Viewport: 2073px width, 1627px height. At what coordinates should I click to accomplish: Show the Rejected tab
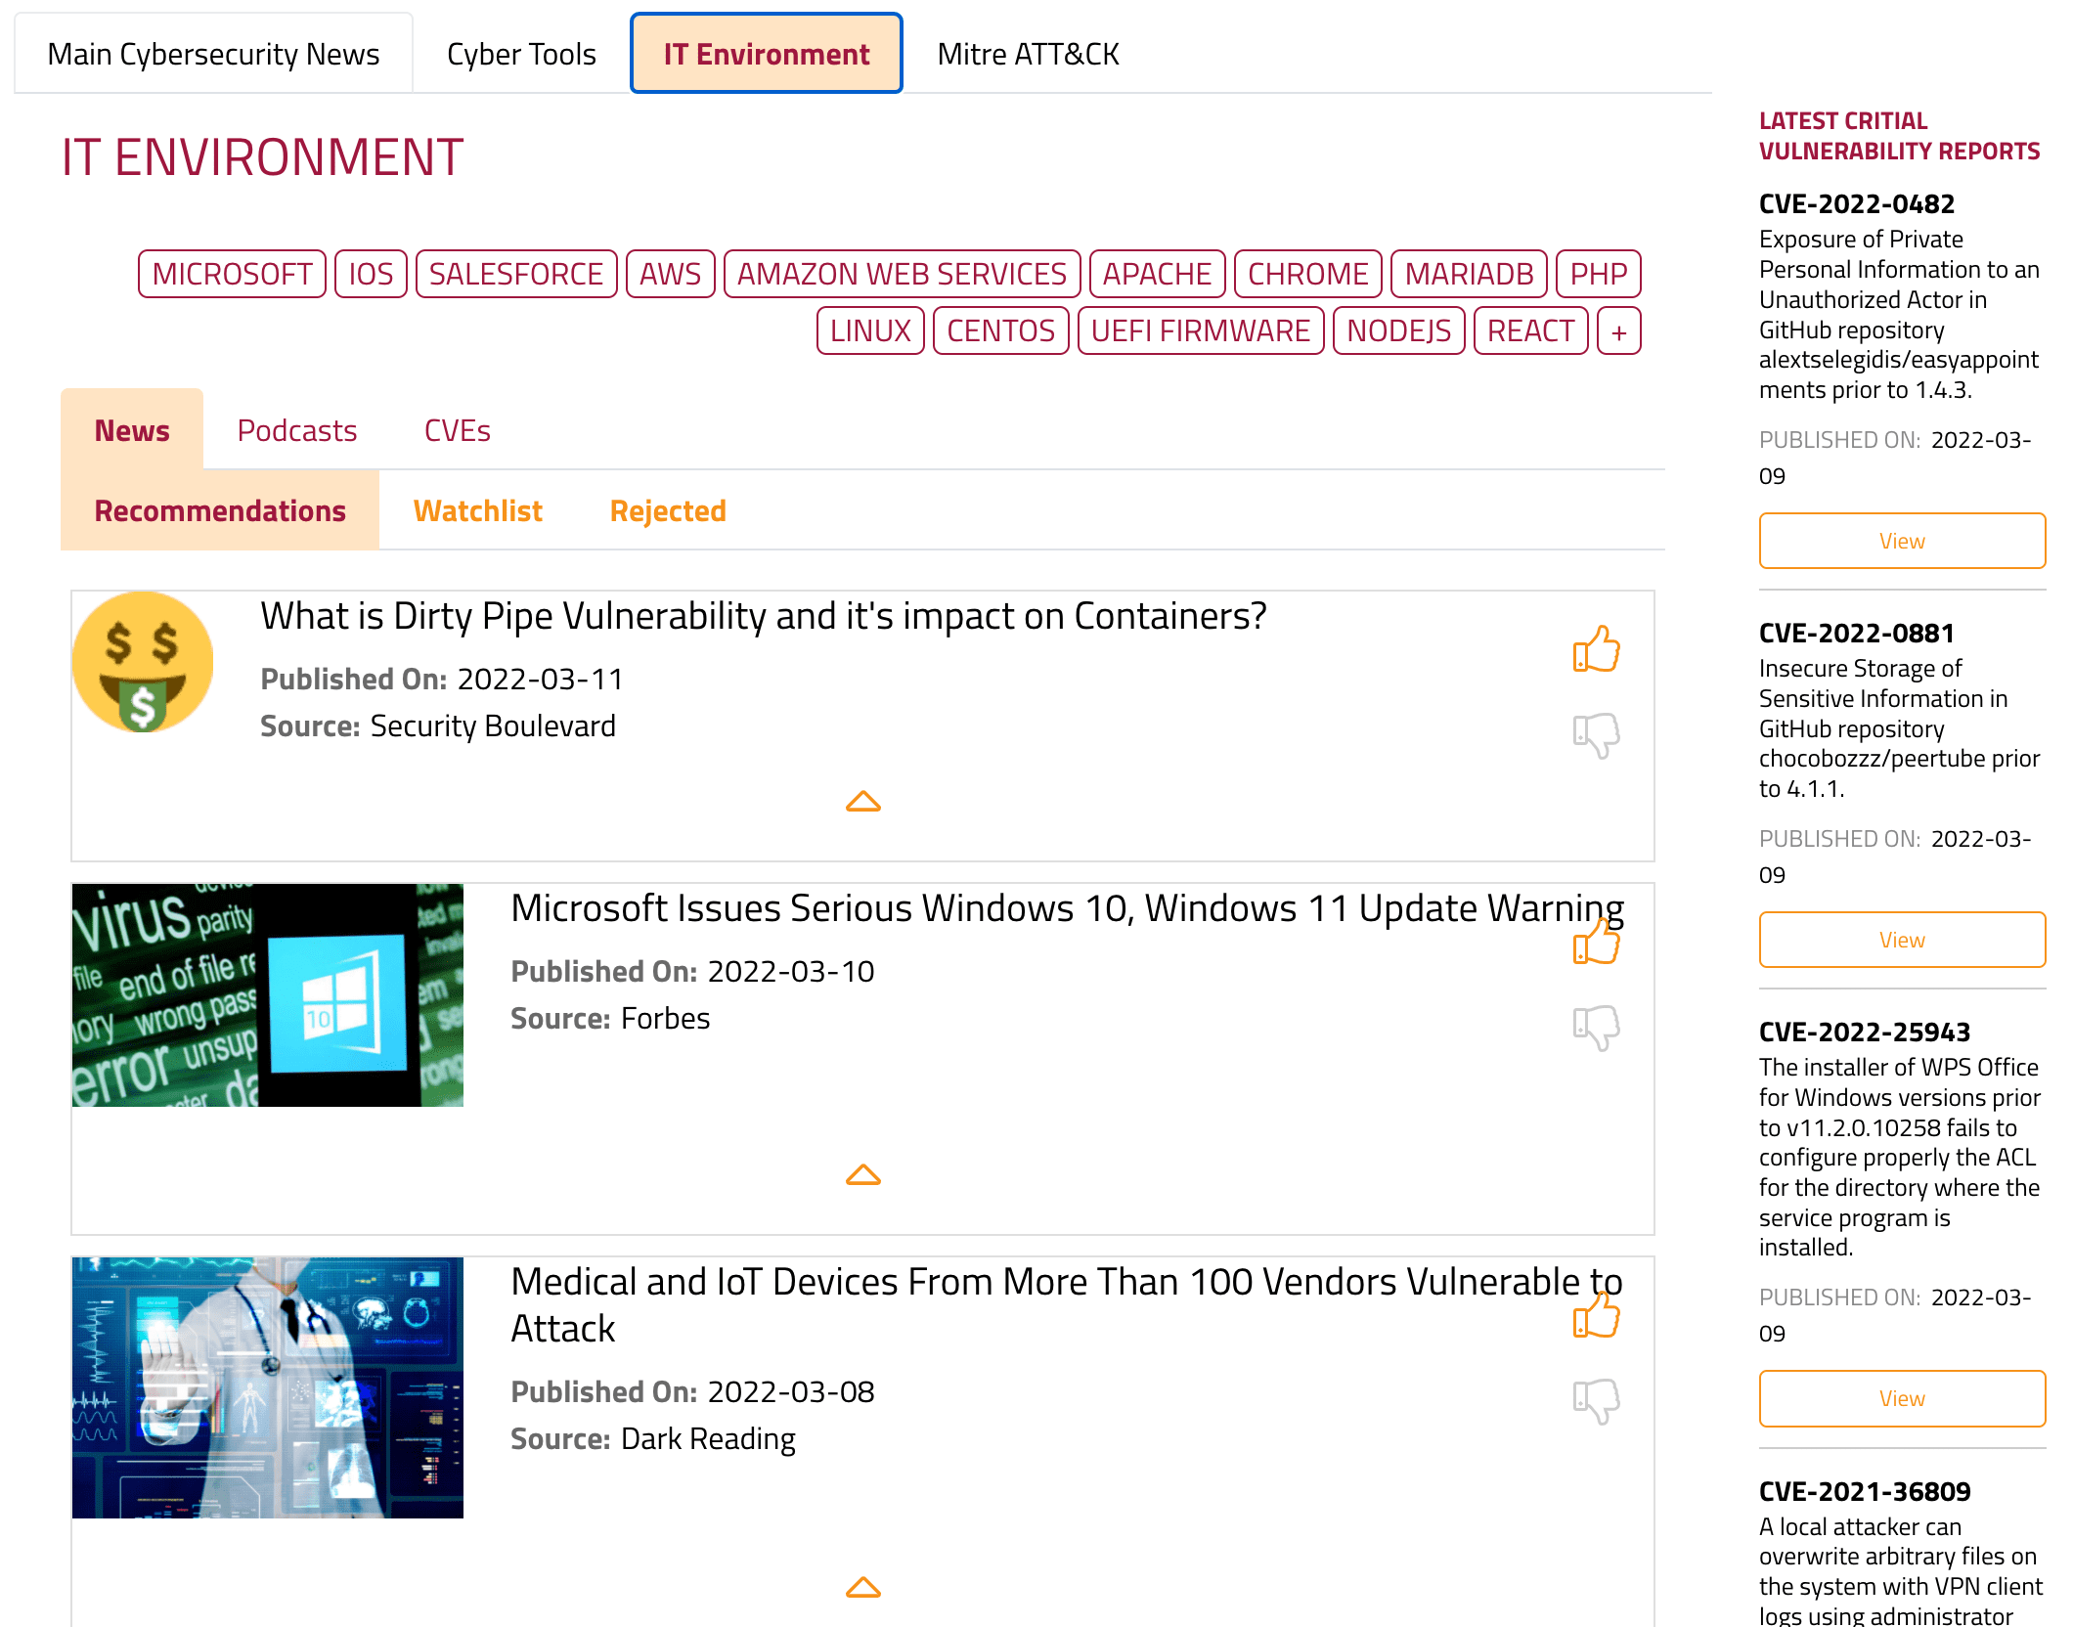tap(668, 510)
